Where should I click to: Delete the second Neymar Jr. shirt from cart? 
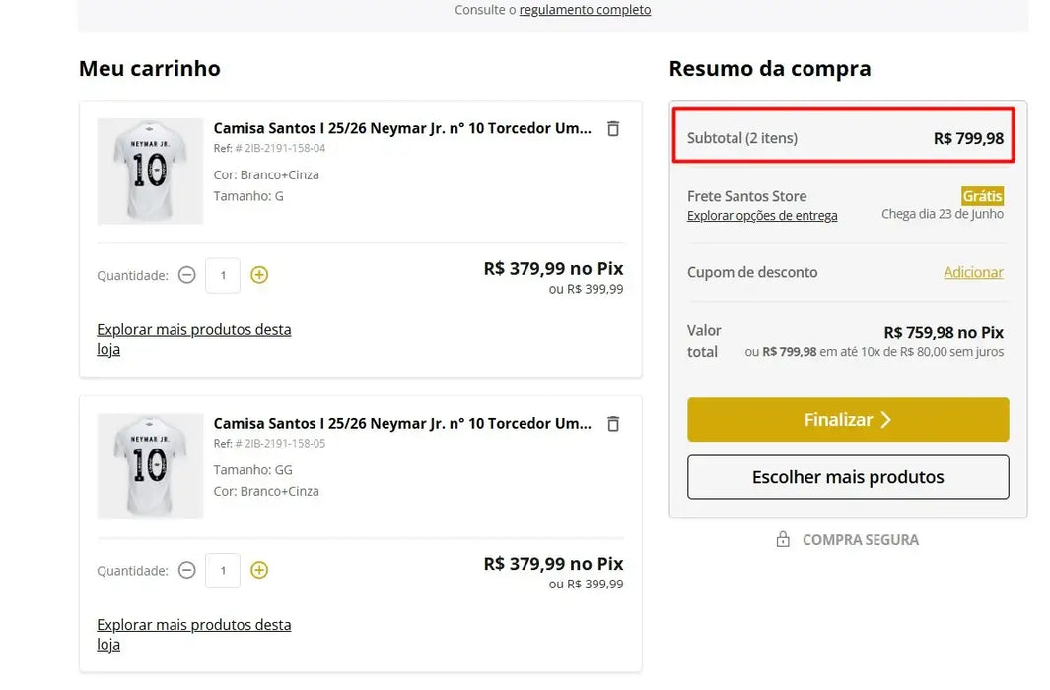click(x=612, y=423)
